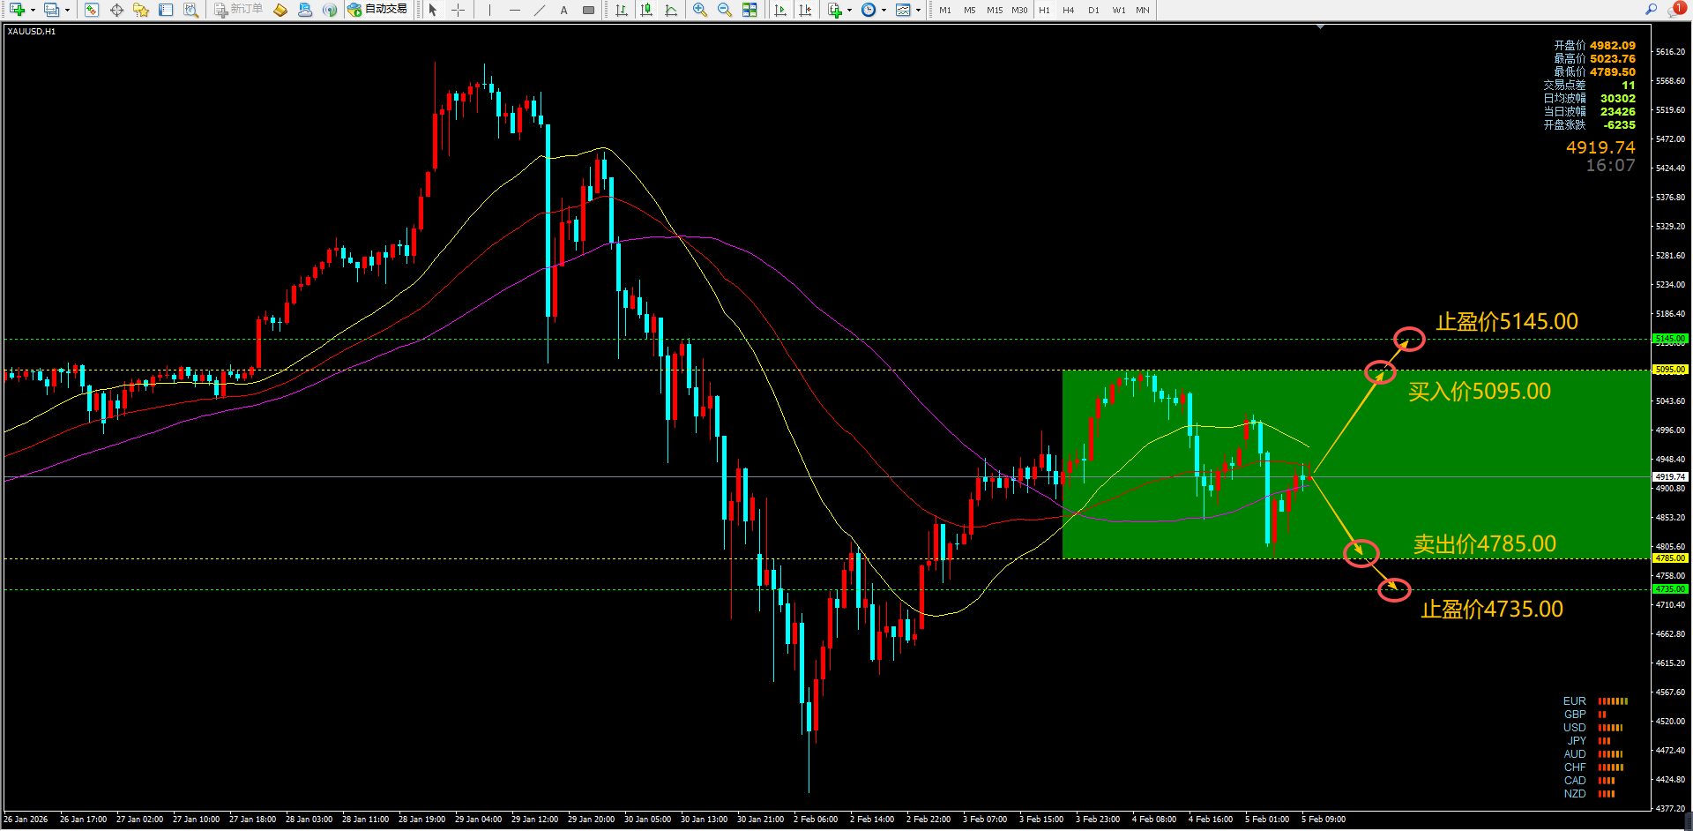Click the 新订单 new order button
The height and width of the screenshot is (831, 1693).
coord(238,10)
